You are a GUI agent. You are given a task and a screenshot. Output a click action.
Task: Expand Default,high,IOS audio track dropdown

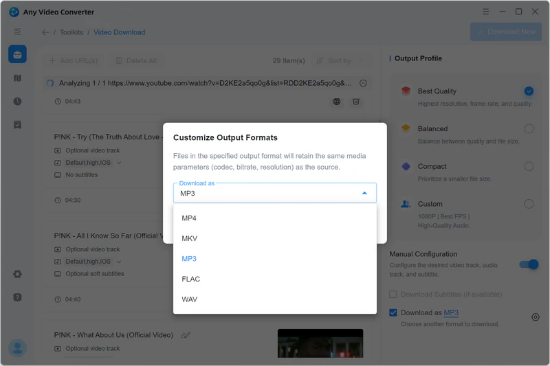(119, 163)
